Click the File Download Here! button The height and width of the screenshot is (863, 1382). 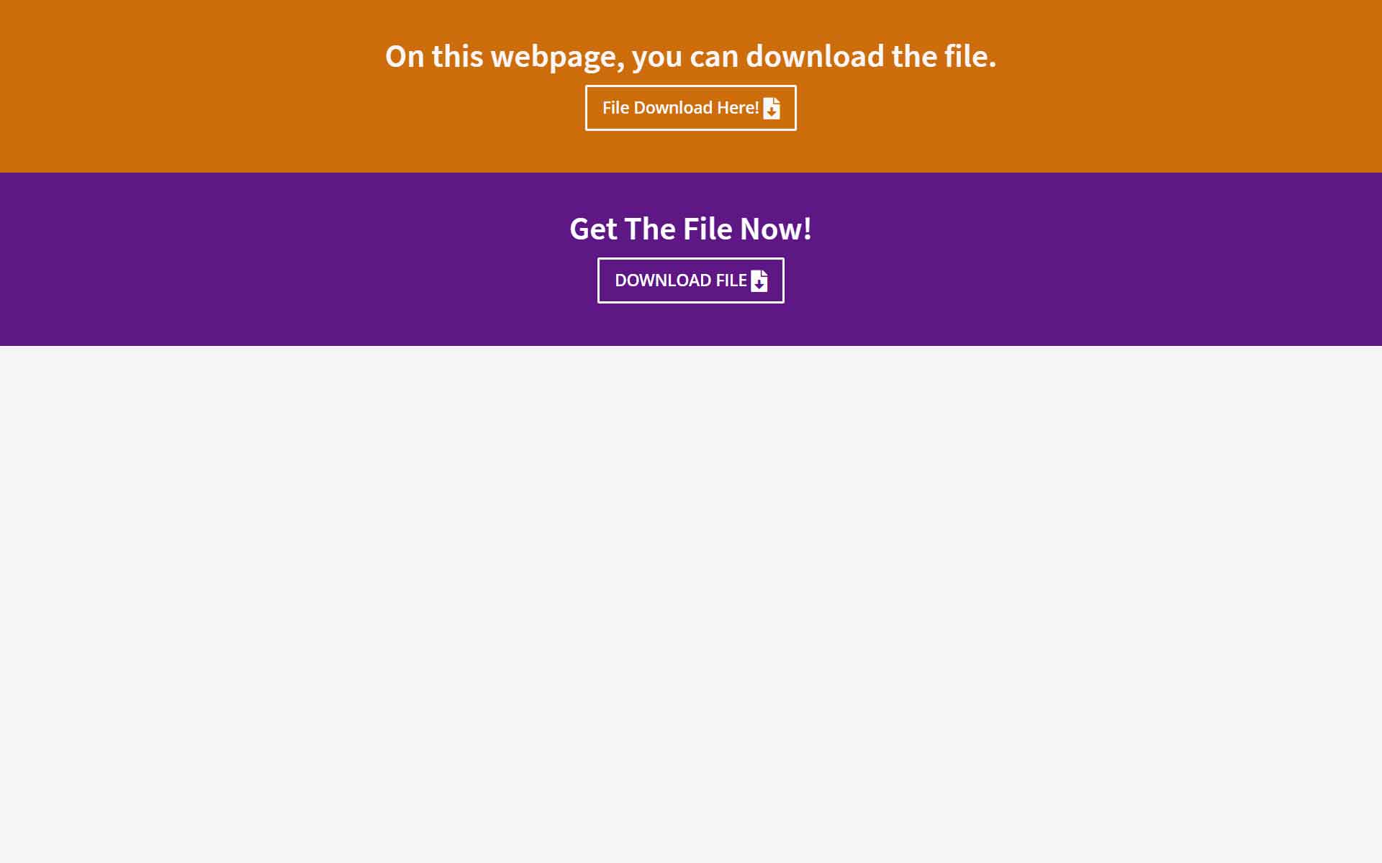690,108
